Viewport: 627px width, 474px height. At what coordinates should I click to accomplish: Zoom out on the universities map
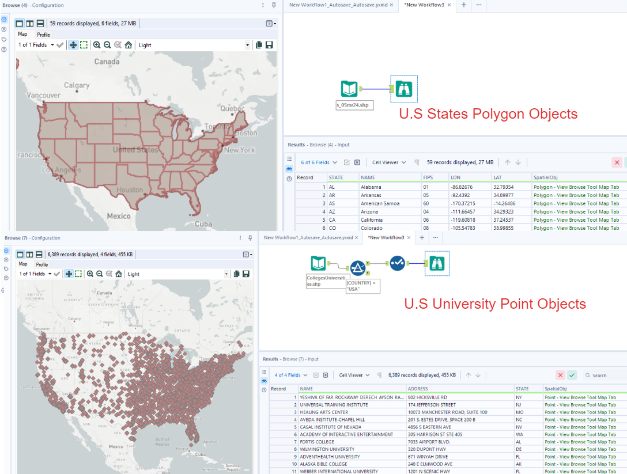pyautogui.click(x=100, y=274)
